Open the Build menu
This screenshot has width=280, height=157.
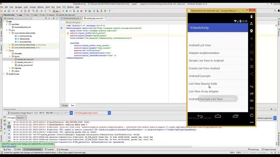(x=48, y=7)
